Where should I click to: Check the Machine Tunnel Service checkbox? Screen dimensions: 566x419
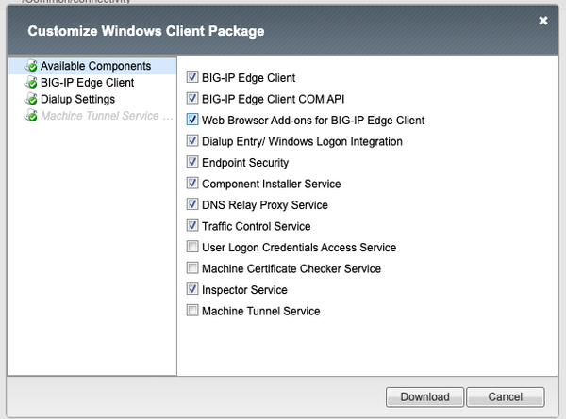pyautogui.click(x=192, y=311)
